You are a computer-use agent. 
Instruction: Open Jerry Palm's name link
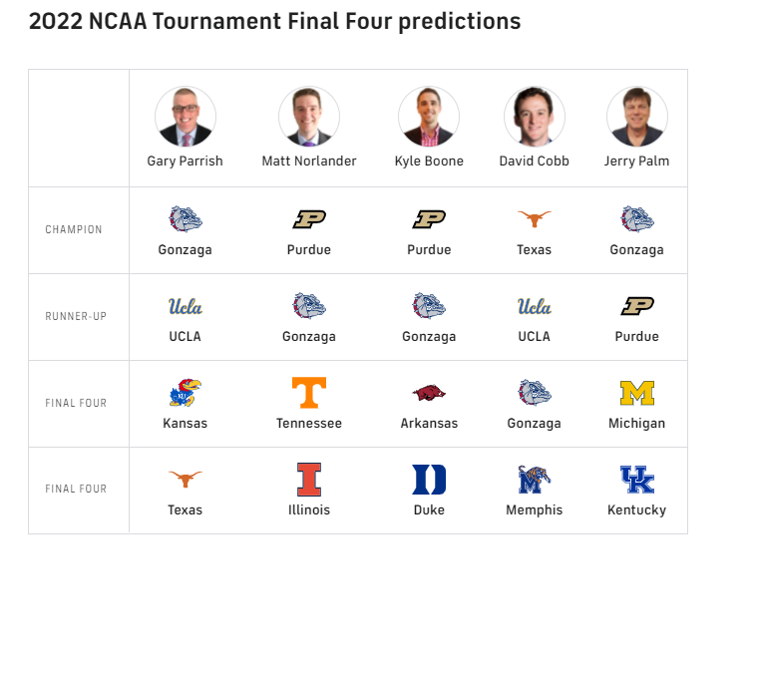point(636,162)
